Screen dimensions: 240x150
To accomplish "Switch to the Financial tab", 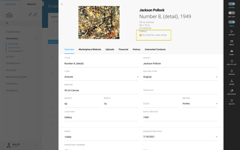I will (x=123, y=50).
